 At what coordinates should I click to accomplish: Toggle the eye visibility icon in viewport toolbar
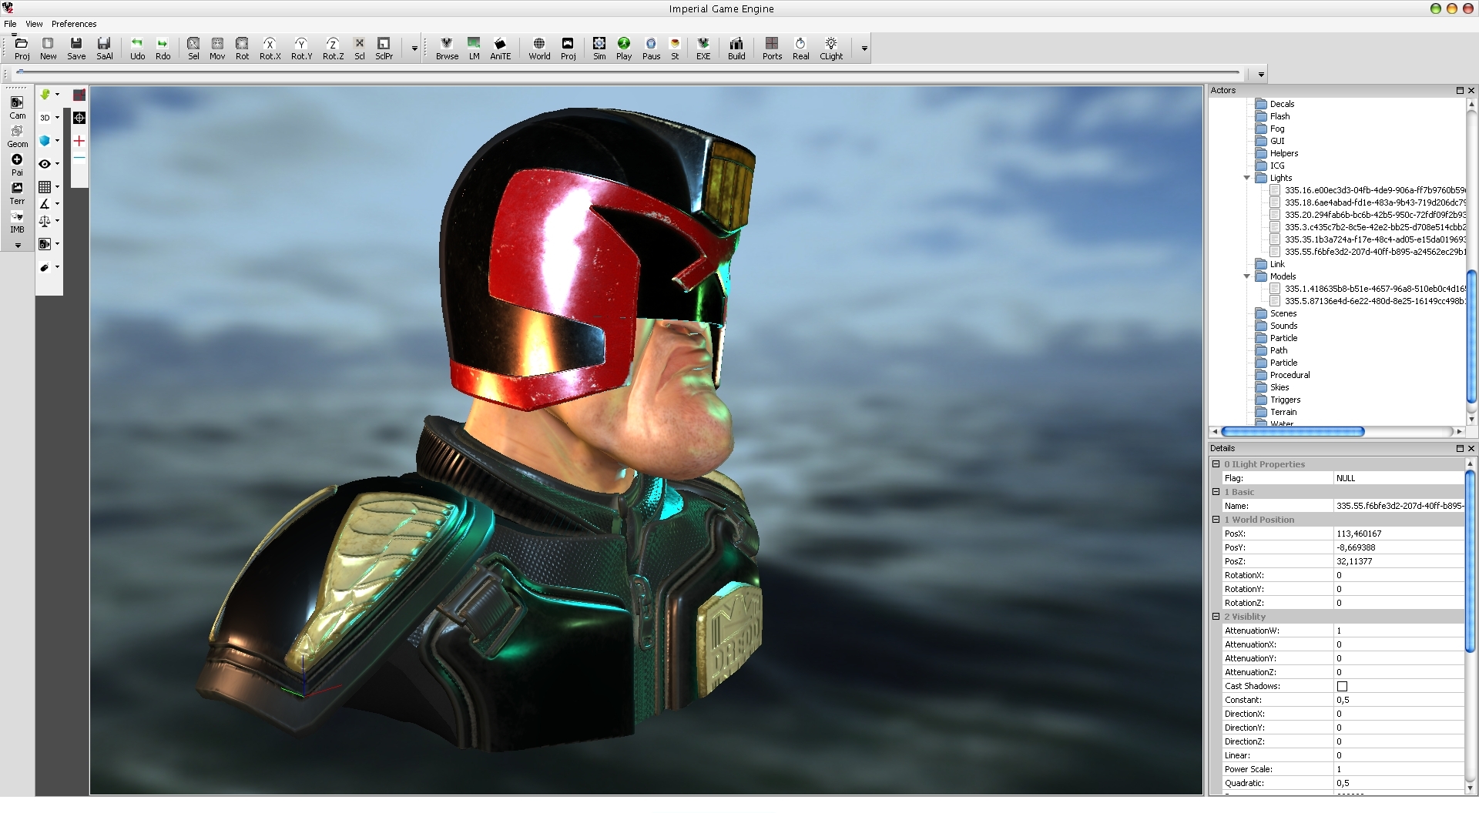[45, 164]
